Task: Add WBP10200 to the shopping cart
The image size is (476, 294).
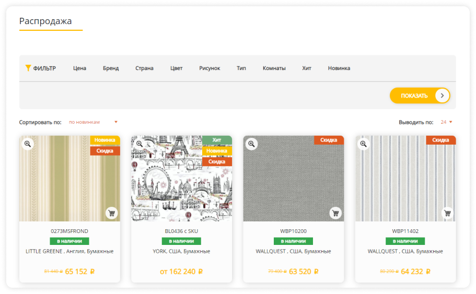Action: 335,213
